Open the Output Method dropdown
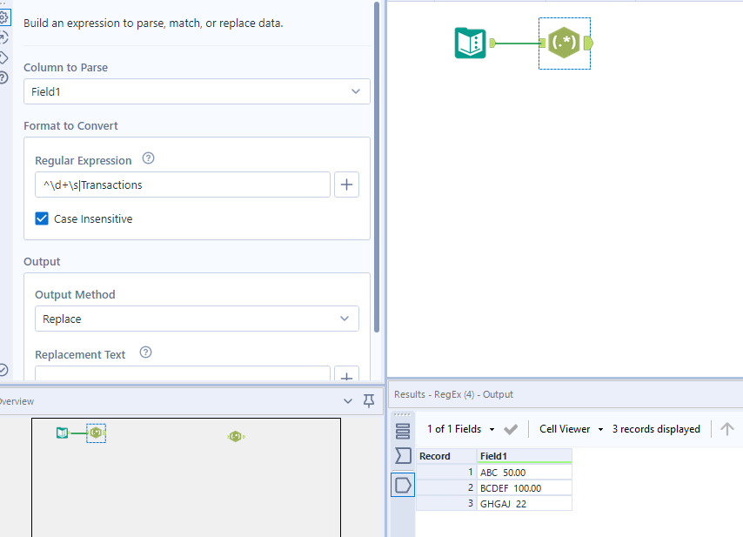The width and height of the screenshot is (743, 537). (x=197, y=319)
